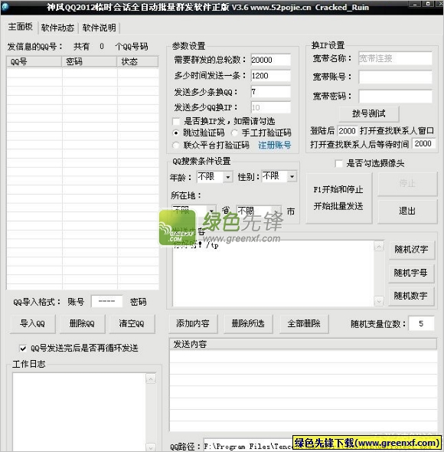The image size is (444, 452).
Task: Click the message text area scroll-down arrow
Action: (x=379, y=302)
